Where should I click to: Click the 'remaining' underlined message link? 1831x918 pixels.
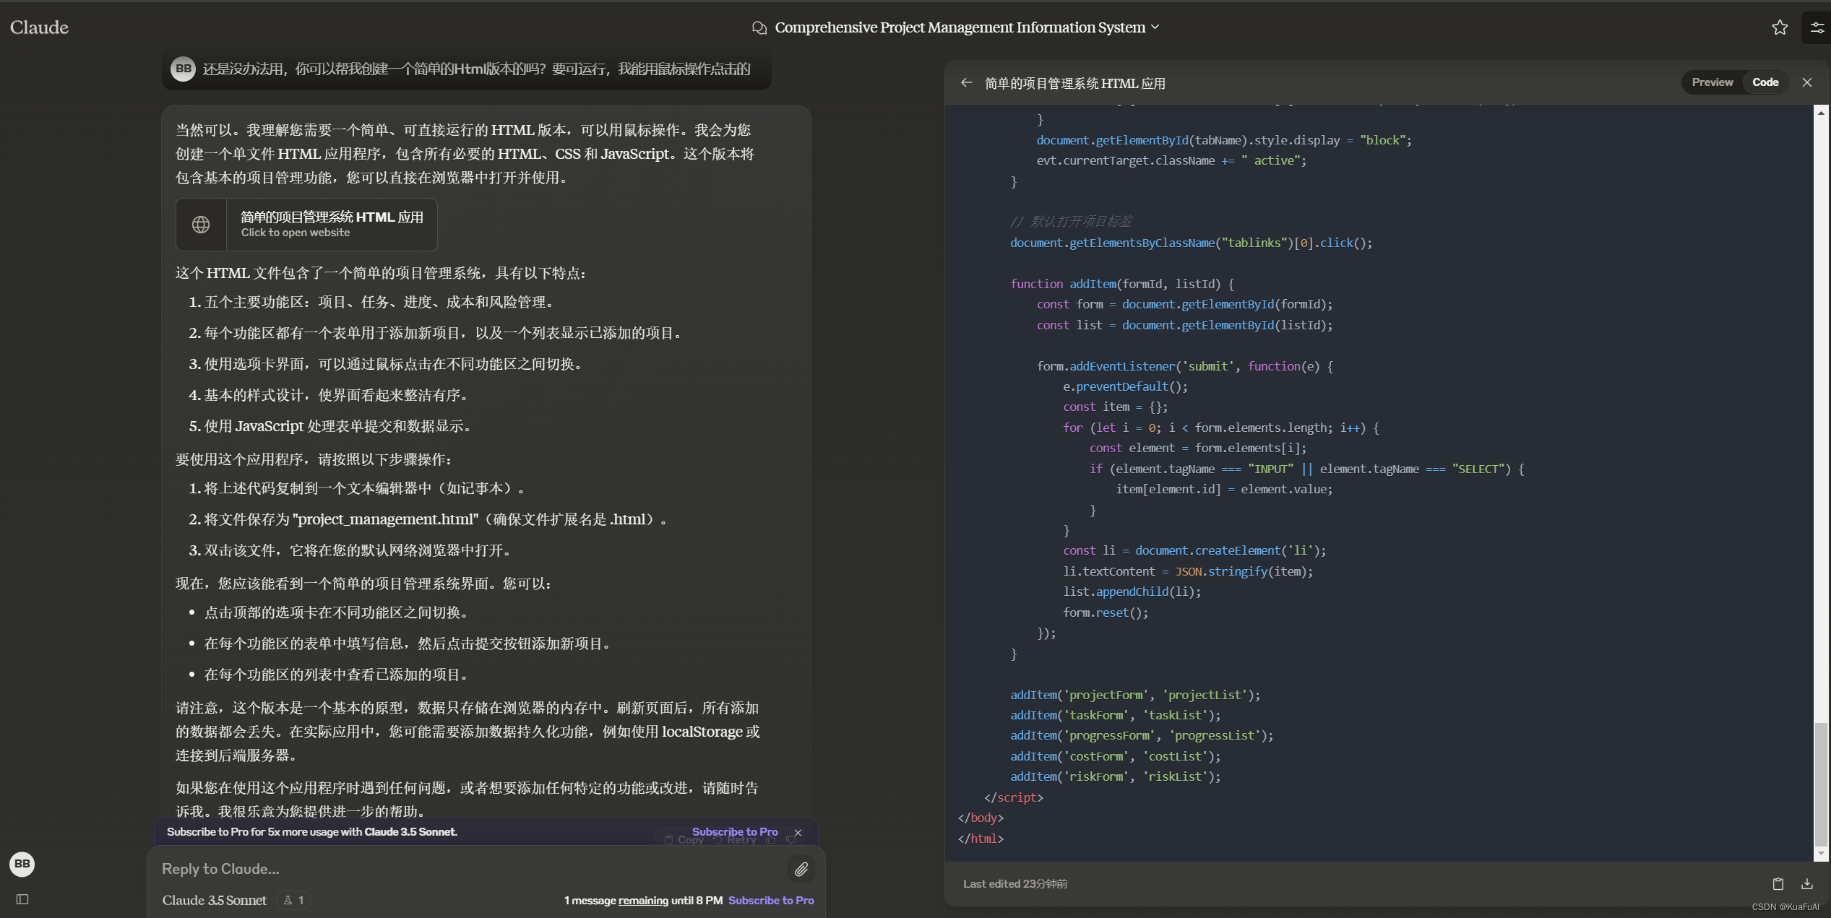click(x=643, y=900)
